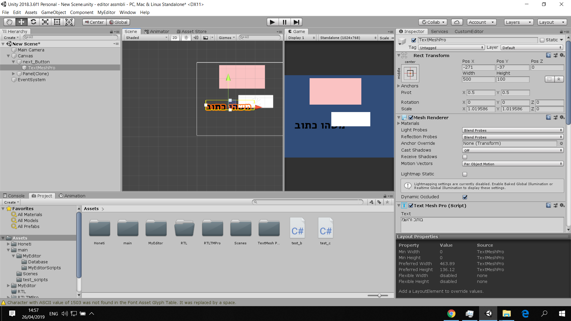Screen dimensions: 571x321
Task: Uncheck Dynamic Occluded checkbox
Action: pyautogui.click(x=465, y=197)
